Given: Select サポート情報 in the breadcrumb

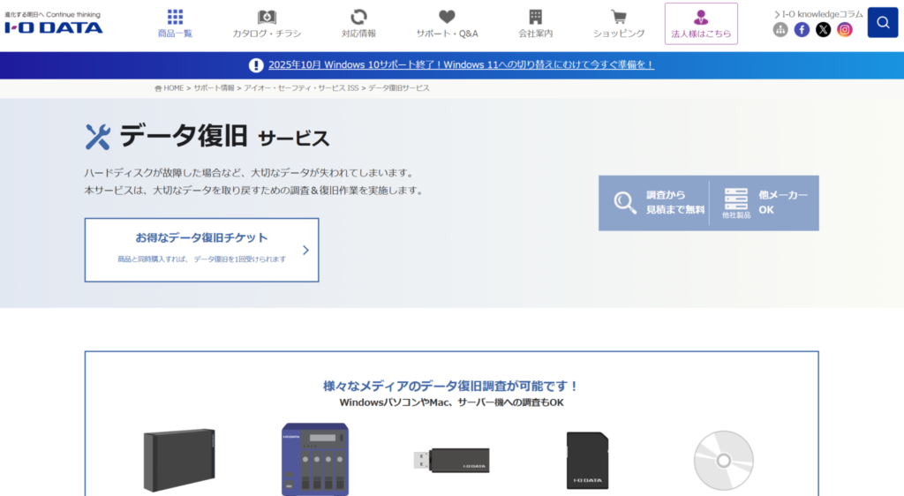Looking at the screenshot, I should [x=214, y=88].
